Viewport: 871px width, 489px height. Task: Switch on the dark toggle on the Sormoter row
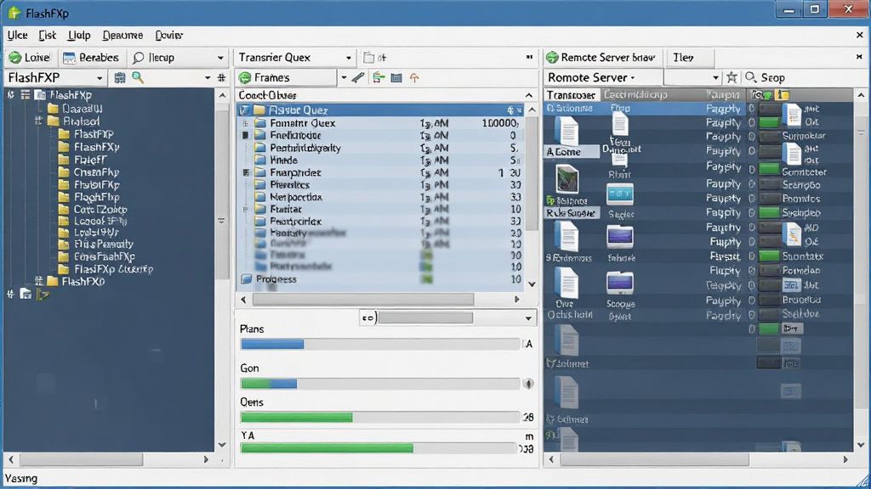point(769,137)
